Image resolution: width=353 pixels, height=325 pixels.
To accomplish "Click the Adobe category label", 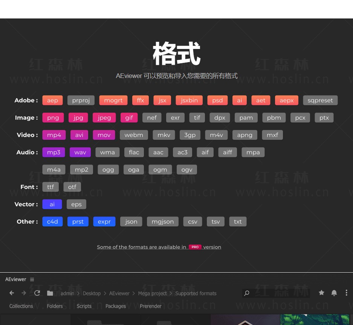I will point(26,101).
